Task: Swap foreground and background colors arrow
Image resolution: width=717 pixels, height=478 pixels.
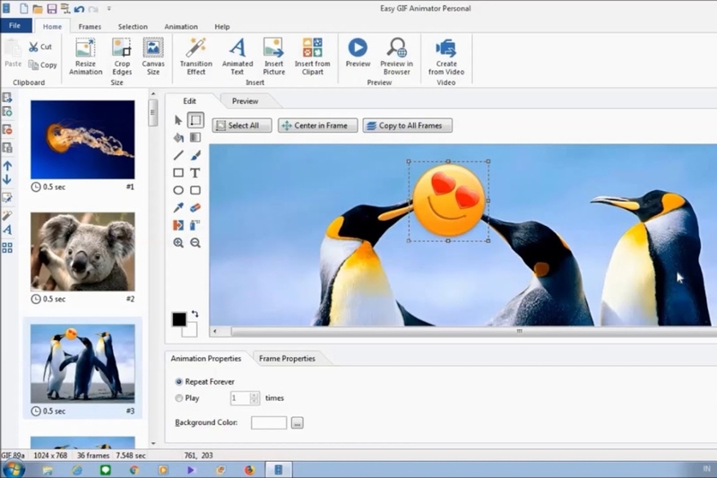Action: tap(195, 314)
